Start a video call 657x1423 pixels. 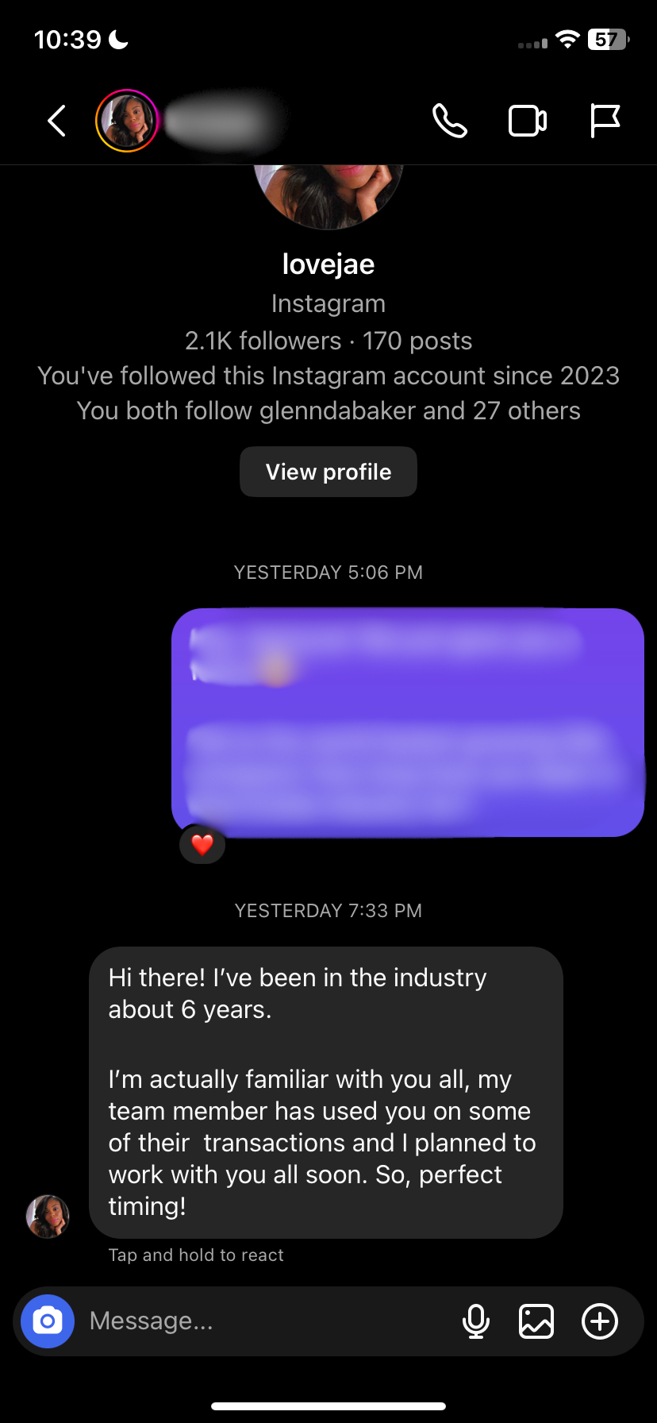(527, 121)
